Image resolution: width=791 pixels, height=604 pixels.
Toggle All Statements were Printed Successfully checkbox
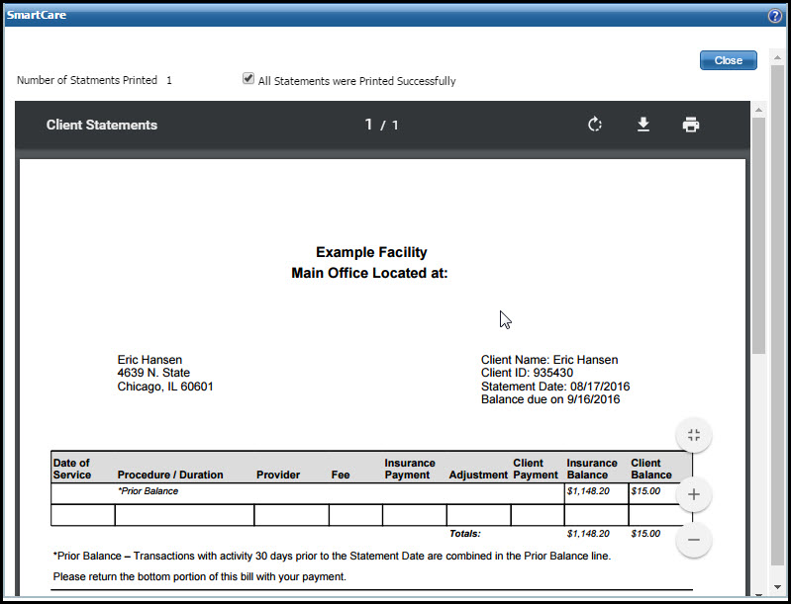tap(248, 79)
